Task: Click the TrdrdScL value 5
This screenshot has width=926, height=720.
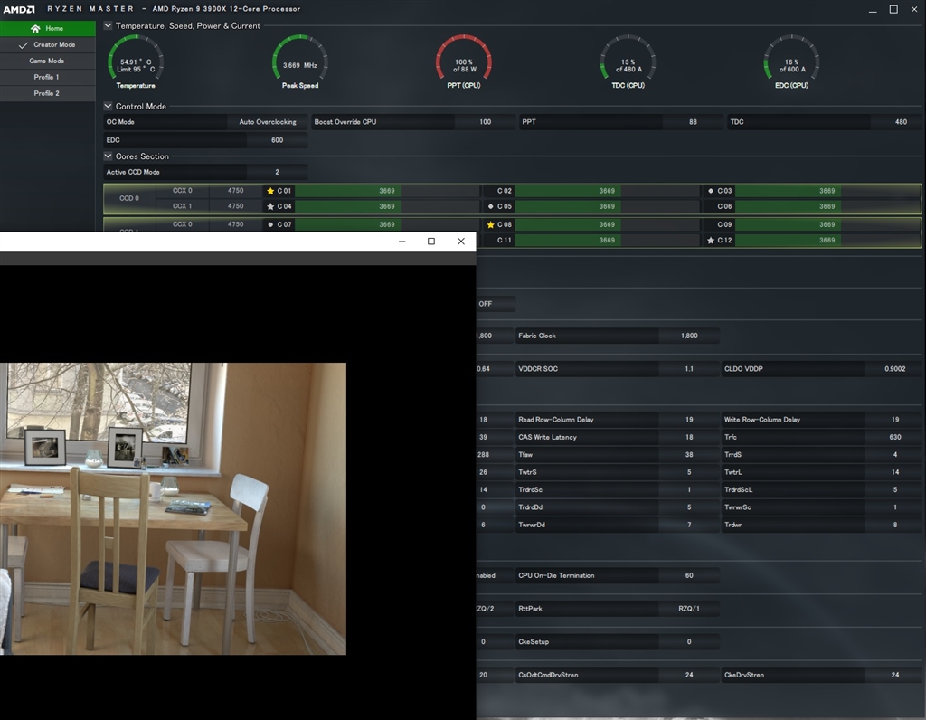Action: pyautogui.click(x=894, y=489)
